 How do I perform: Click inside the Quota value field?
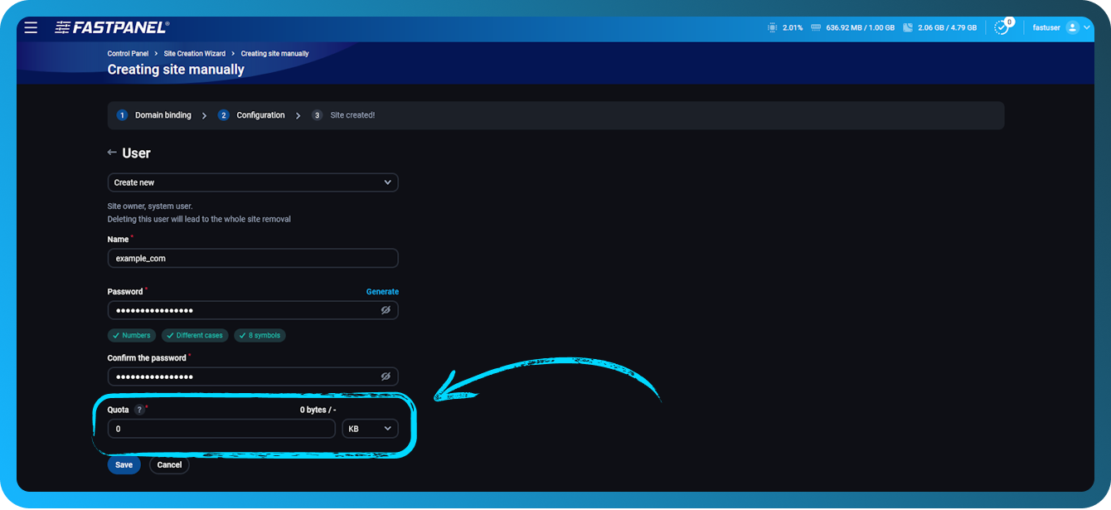(221, 429)
